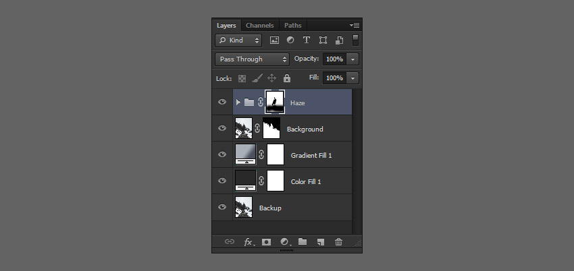Click mask link icon on Color Fill 1

(x=261, y=181)
